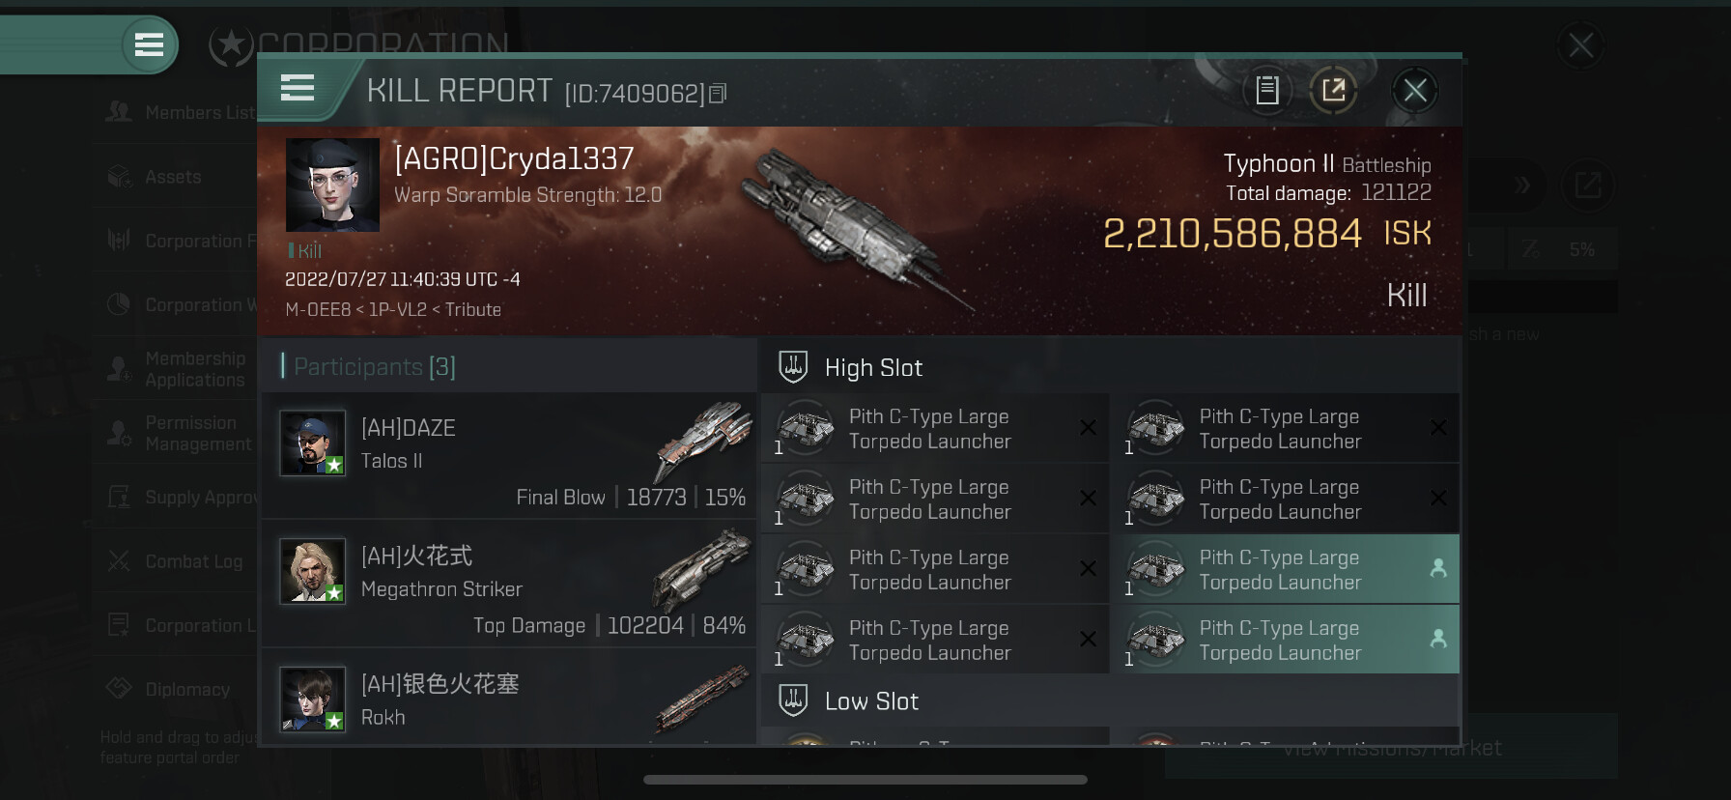Click the Low Slot section icon
Screen dimensions: 1731x800
[793, 700]
